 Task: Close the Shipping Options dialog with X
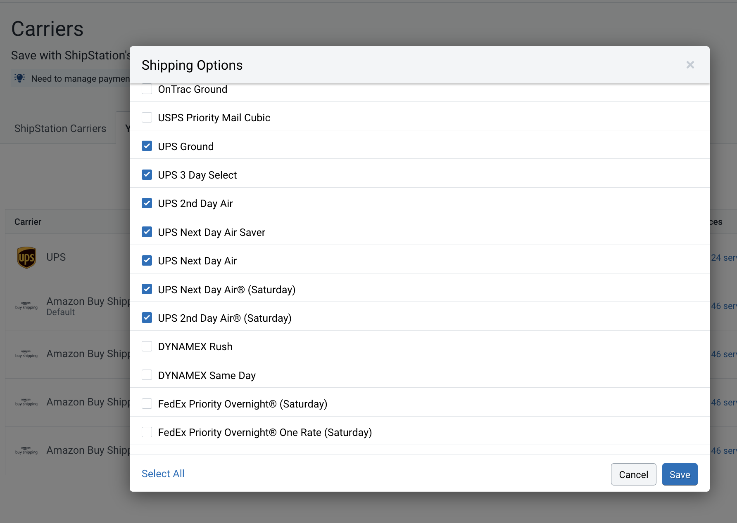coord(690,65)
